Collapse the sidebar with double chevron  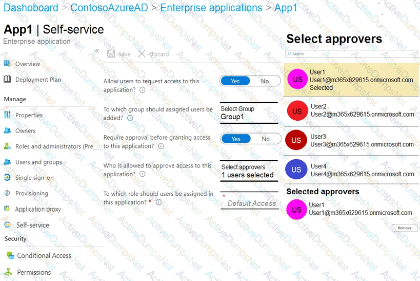[97, 51]
